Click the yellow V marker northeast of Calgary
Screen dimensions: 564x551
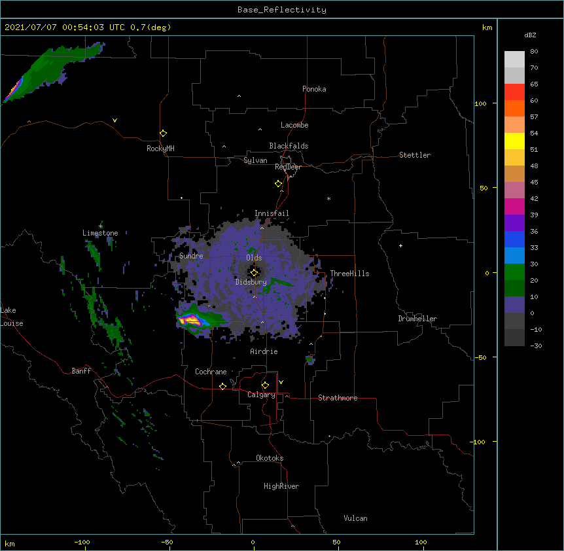click(281, 382)
